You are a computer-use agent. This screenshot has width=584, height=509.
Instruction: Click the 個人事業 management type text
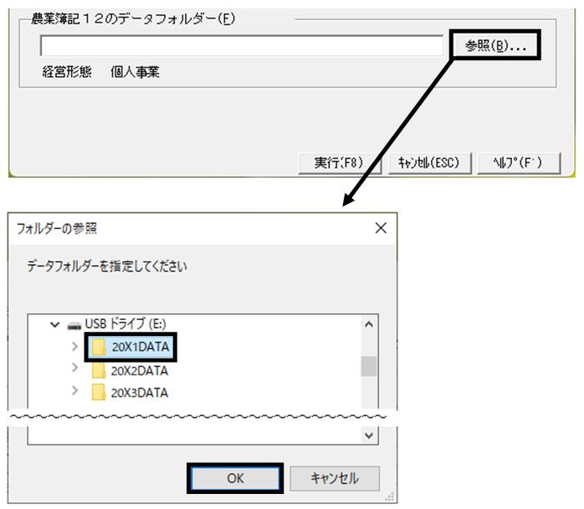tap(135, 72)
